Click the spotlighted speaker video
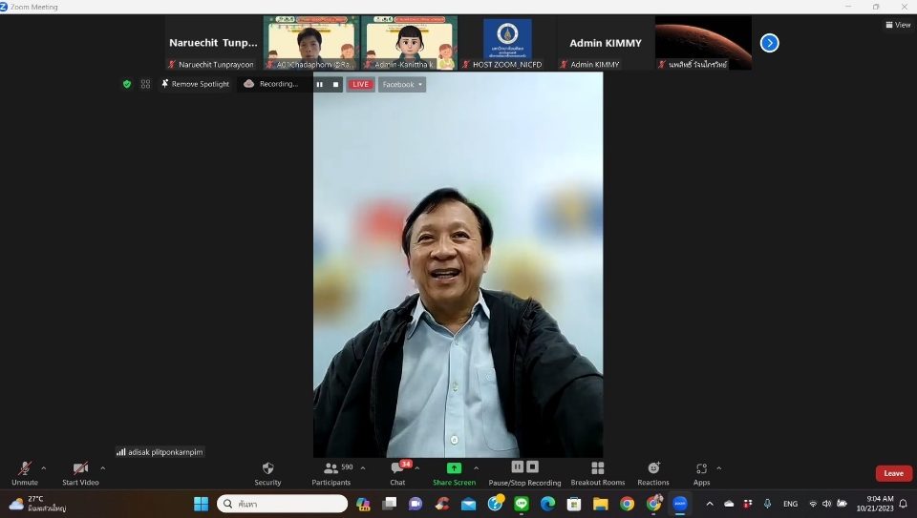The image size is (917, 518). click(458, 264)
